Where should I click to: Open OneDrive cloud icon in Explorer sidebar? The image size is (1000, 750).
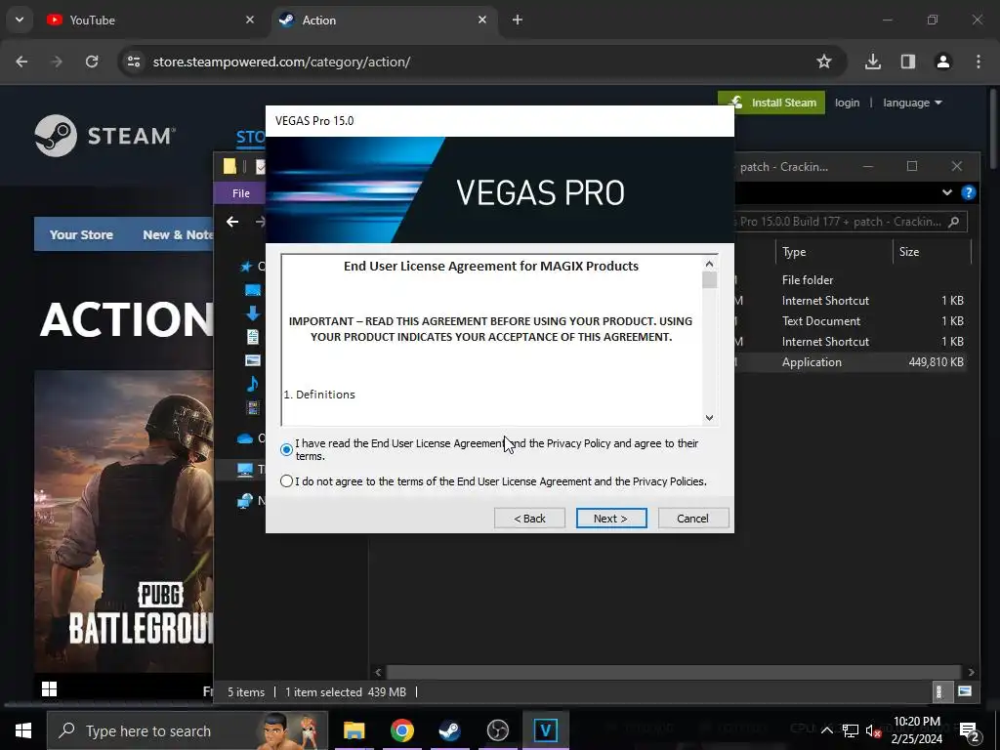click(x=245, y=438)
